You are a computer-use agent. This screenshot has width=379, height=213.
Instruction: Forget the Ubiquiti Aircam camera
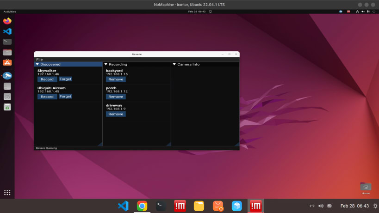pyautogui.click(x=65, y=96)
